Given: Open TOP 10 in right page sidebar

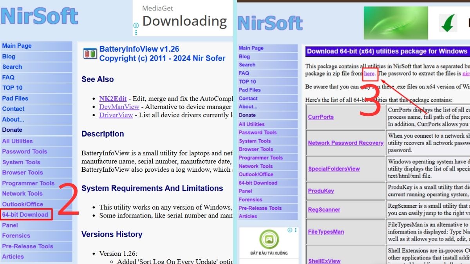Looking at the screenshot, I should pos(248,82).
